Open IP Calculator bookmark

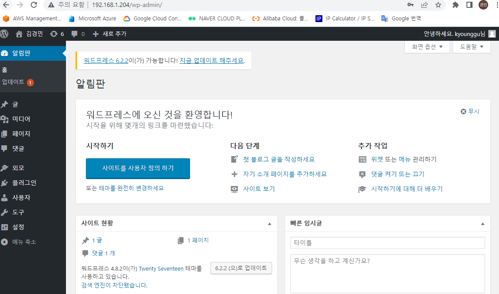tap(345, 19)
